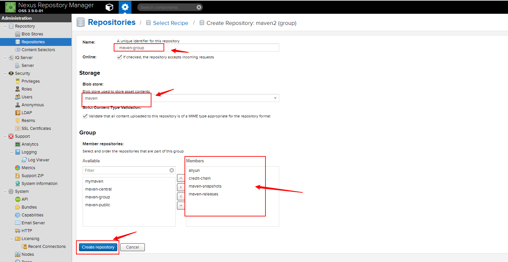Open the Log Viewer icon item
The image size is (508, 262).
pos(24,160)
